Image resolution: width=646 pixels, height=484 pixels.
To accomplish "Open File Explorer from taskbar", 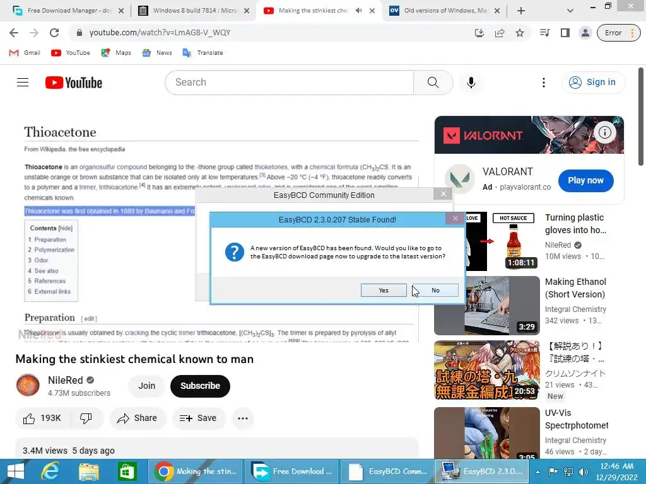I will coord(88,471).
